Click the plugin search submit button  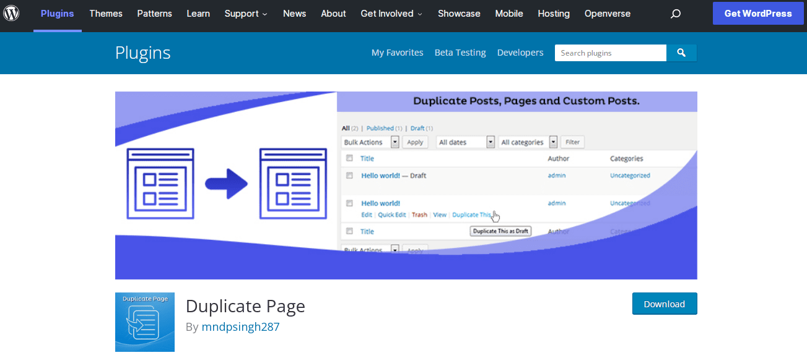point(681,53)
